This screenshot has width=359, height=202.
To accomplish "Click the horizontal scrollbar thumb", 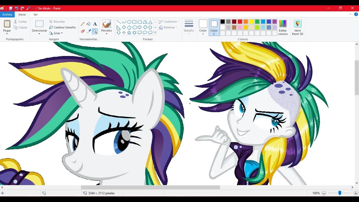I will pyautogui.click(x=150, y=187).
